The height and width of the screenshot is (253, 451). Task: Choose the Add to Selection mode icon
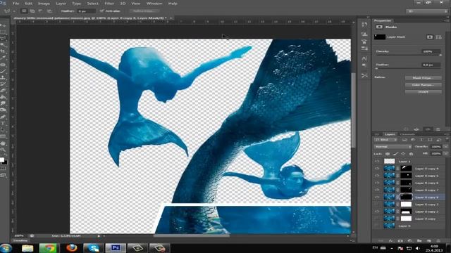[x=32, y=11]
